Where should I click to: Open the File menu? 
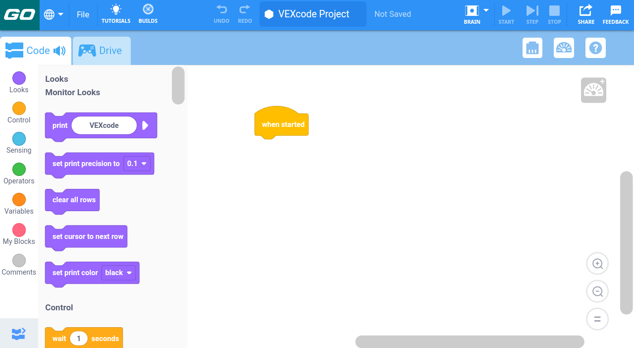click(83, 14)
